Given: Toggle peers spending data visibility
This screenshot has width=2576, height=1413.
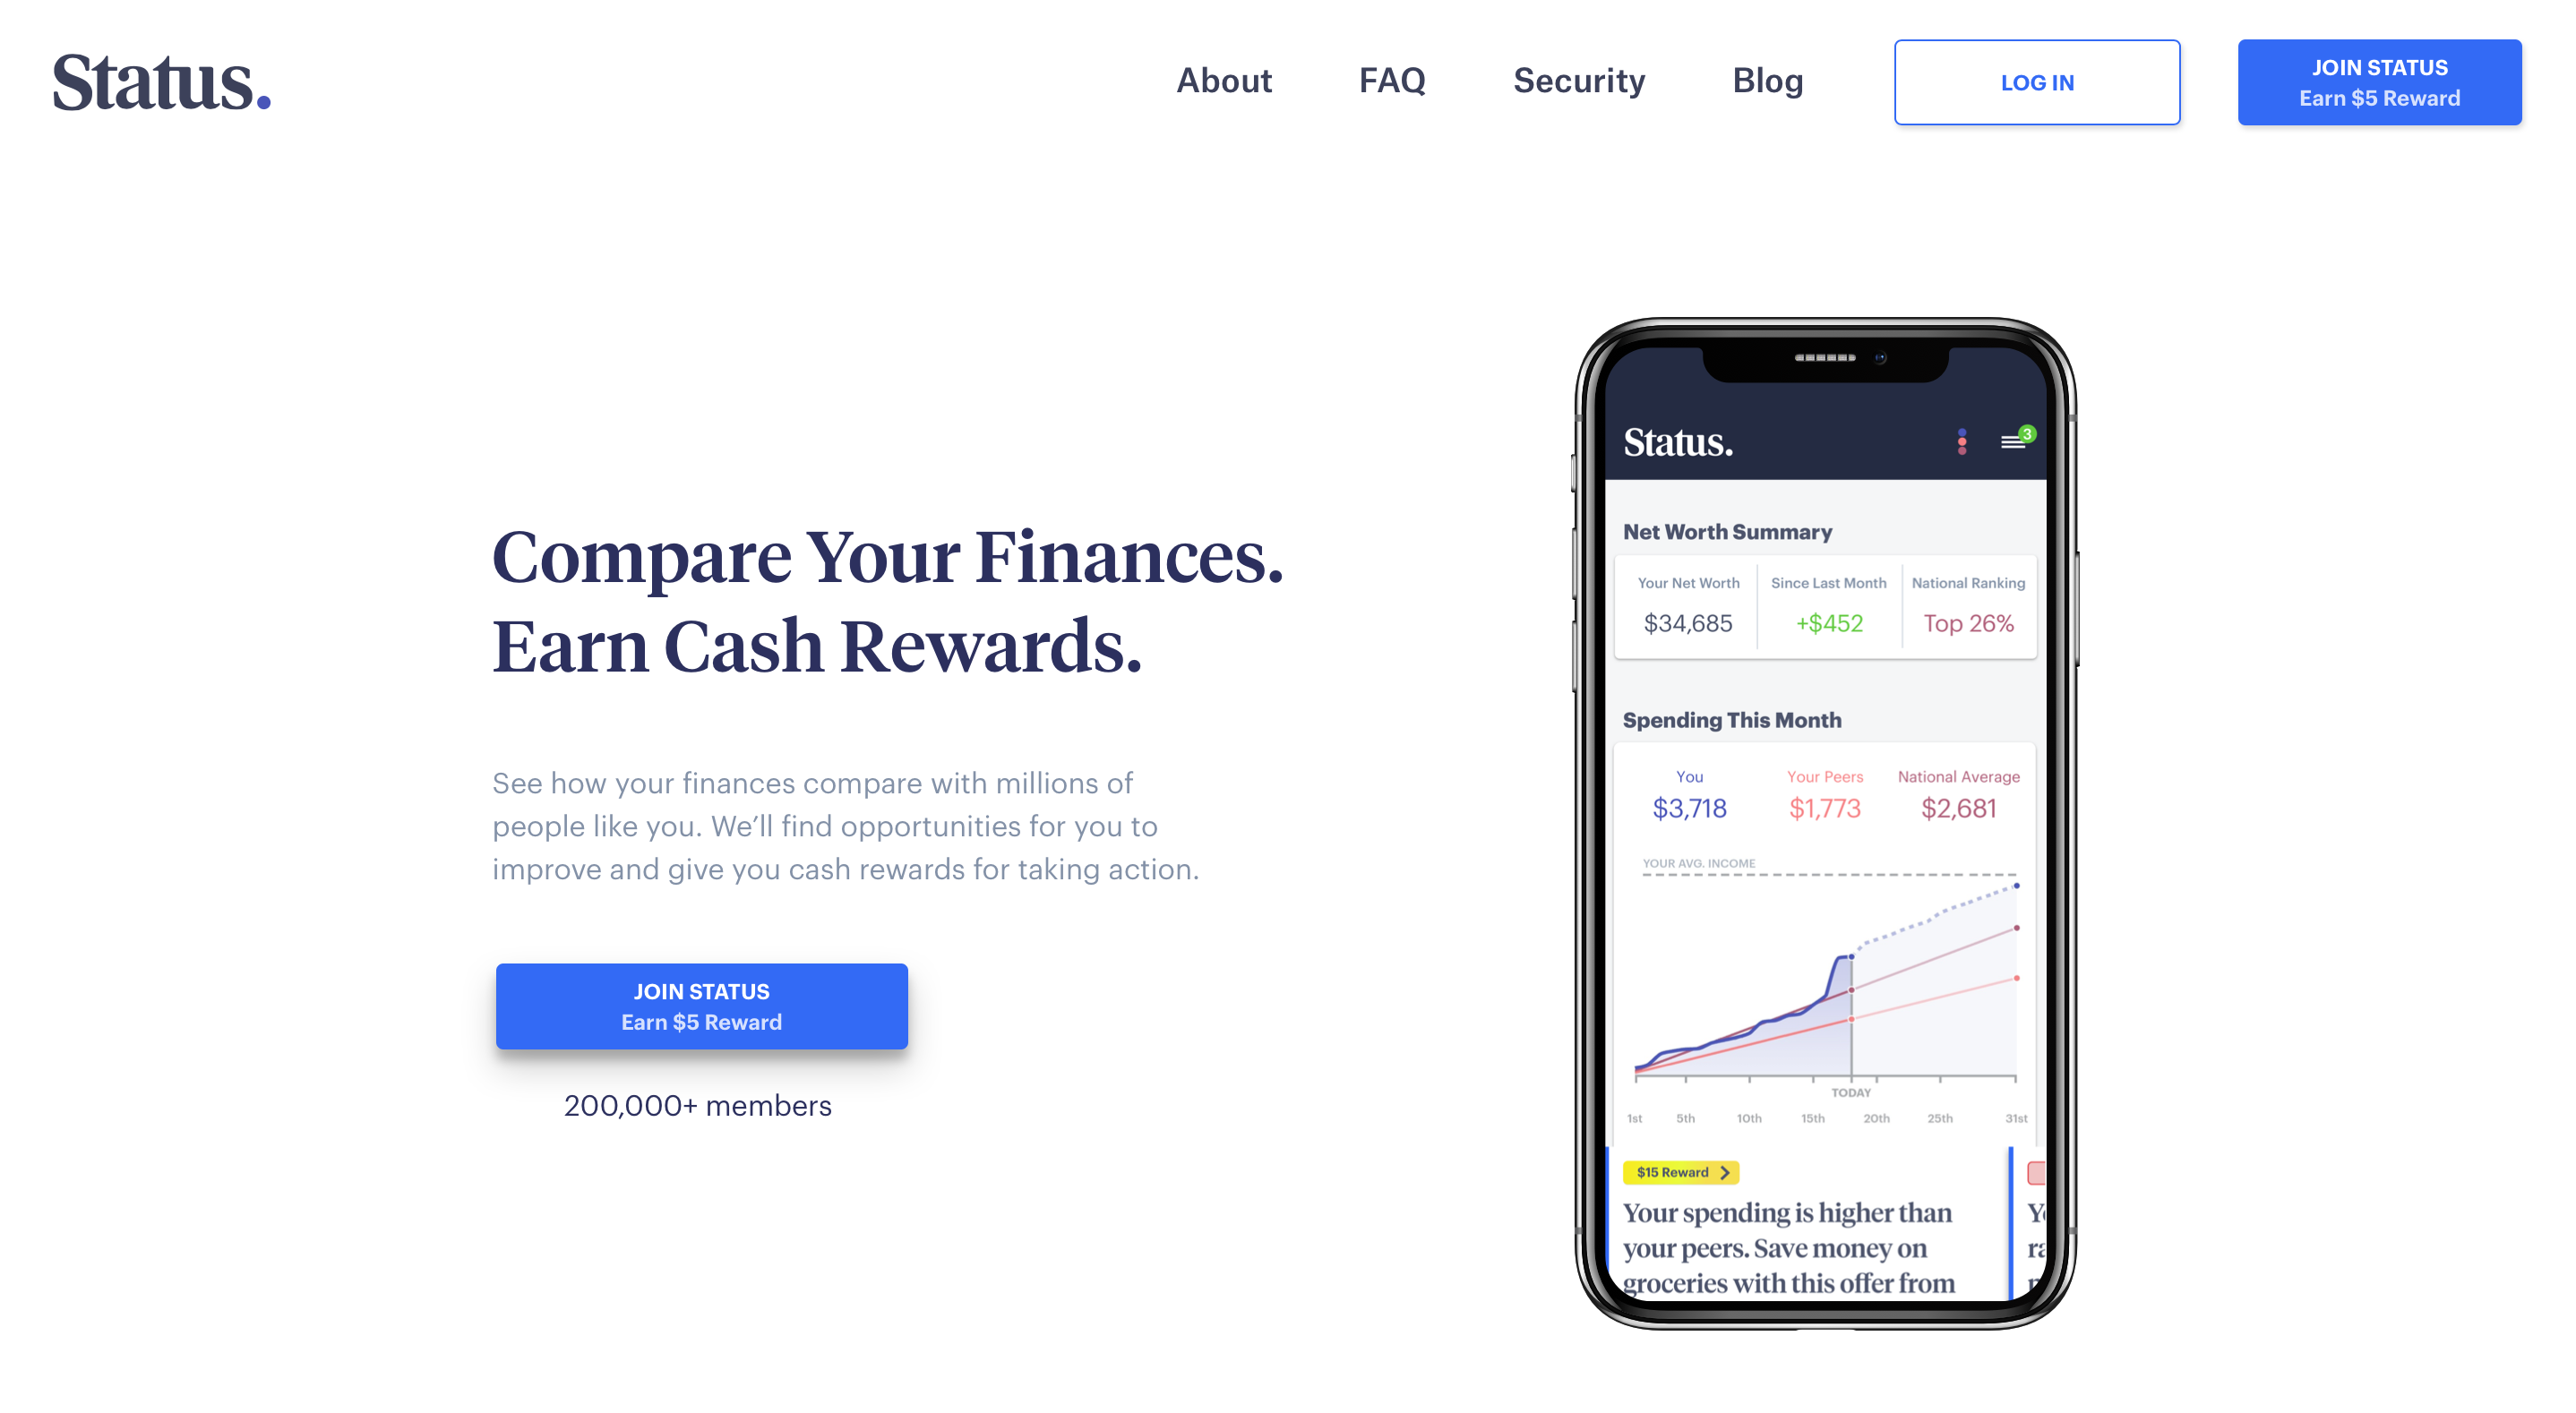Looking at the screenshot, I should 1823,792.
